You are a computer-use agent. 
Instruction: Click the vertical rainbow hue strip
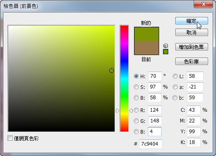124,79
